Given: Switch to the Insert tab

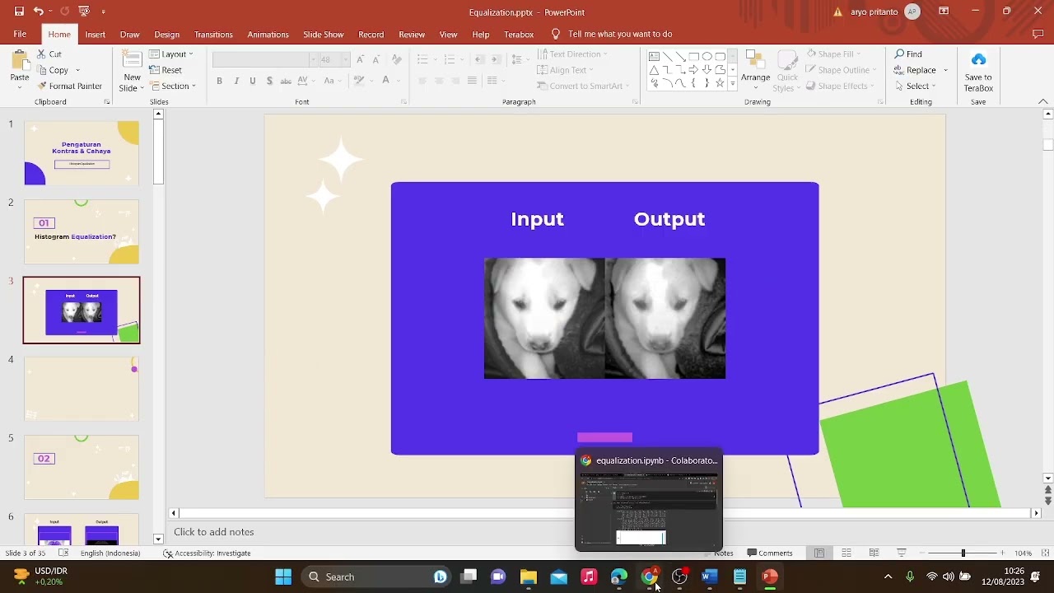Looking at the screenshot, I should 95,34.
